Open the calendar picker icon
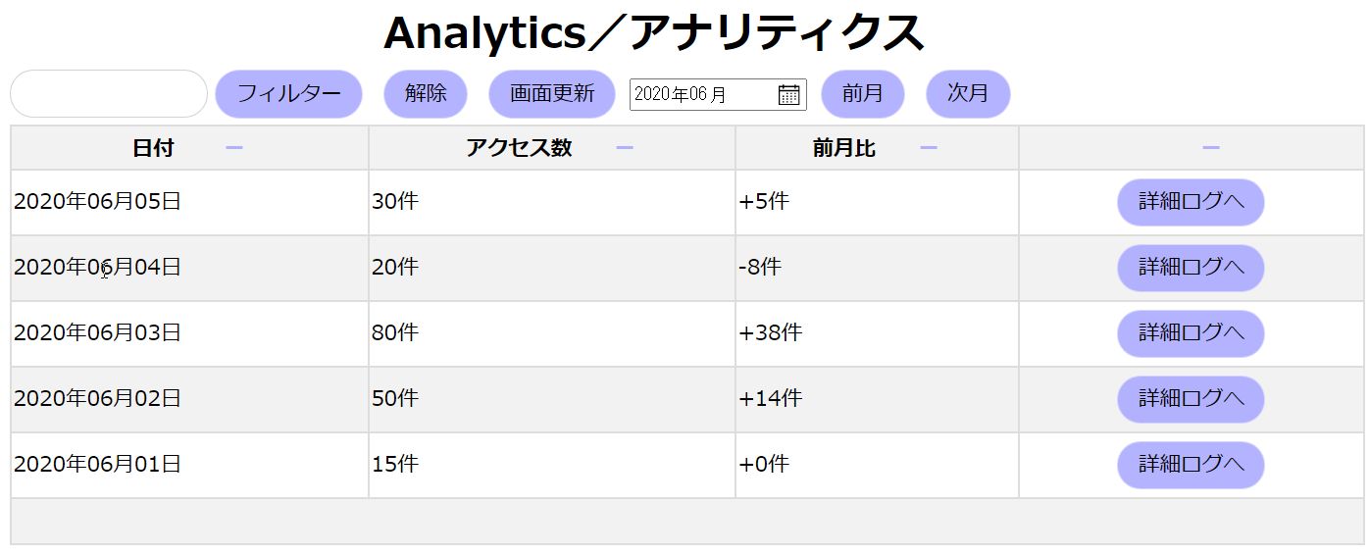 pos(789,94)
